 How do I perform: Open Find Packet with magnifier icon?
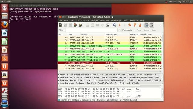[115, 25]
